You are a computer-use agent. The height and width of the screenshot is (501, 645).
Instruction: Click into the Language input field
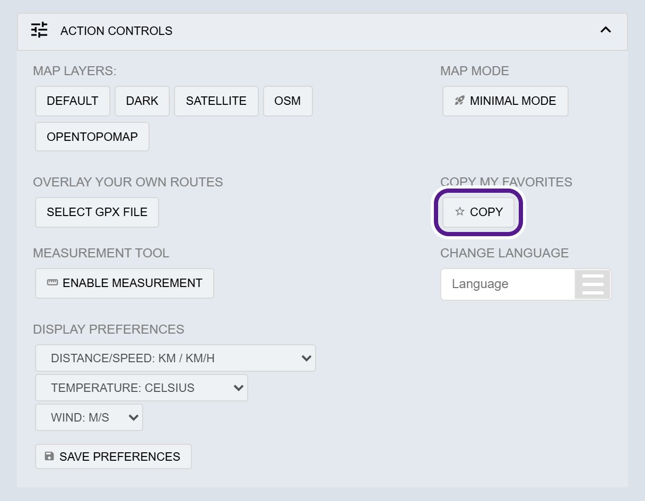(508, 284)
